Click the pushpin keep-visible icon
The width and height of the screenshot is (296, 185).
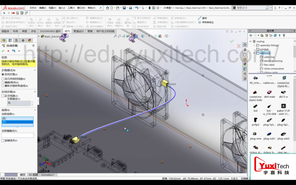(x=19, y=51)
